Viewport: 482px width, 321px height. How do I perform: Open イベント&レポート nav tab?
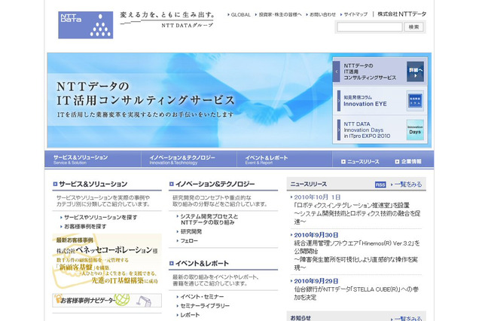285,159
